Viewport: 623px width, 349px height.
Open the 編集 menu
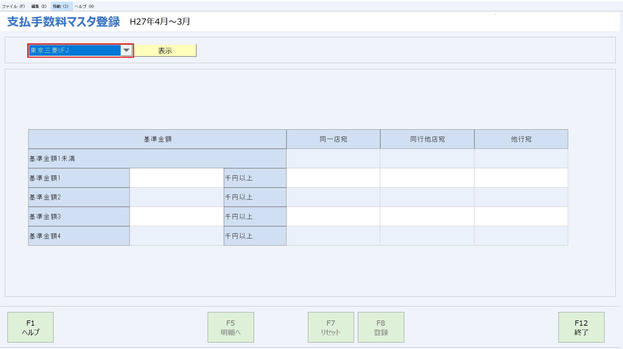coord(39,6)
